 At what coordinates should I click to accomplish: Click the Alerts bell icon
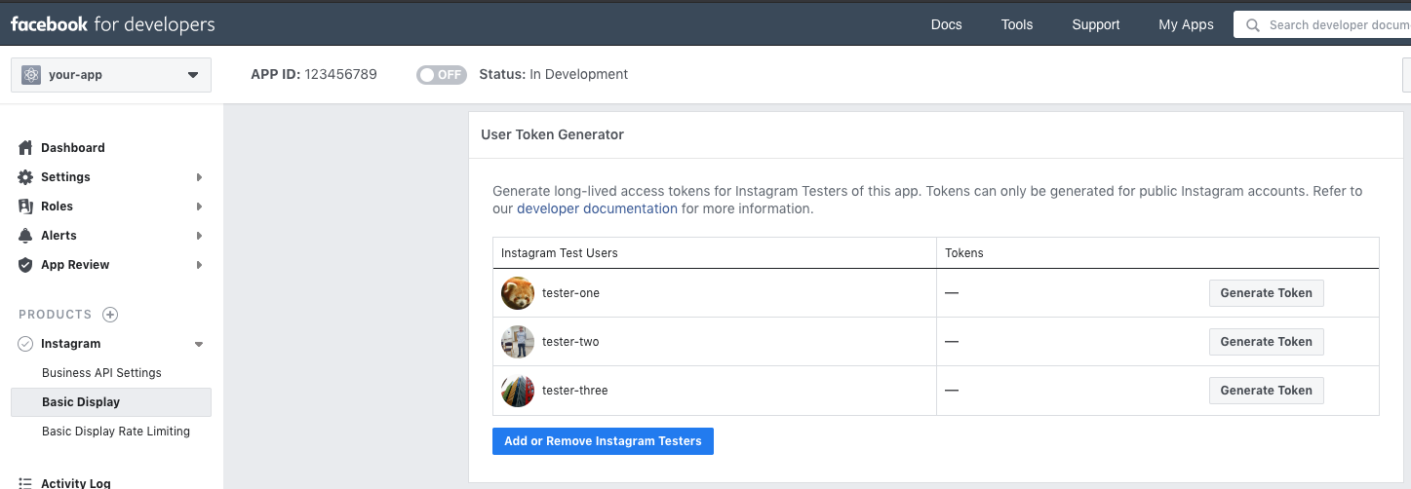[x=25, y=236]
